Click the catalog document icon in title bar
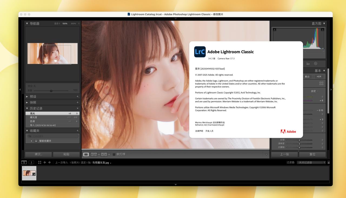The image size is (346, 198). pyautogui.click(x=129, y=14)
